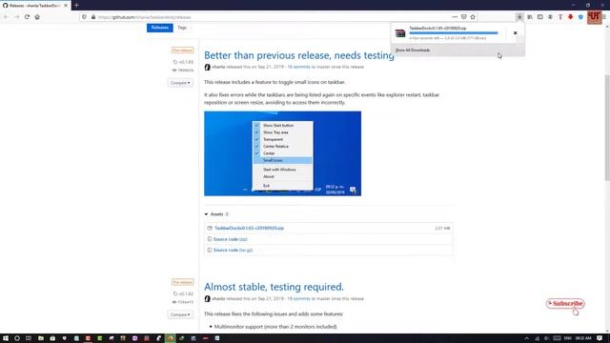610x343 pixels.
Task: Collapse the Assets section
Action: [x=216, y=214]
